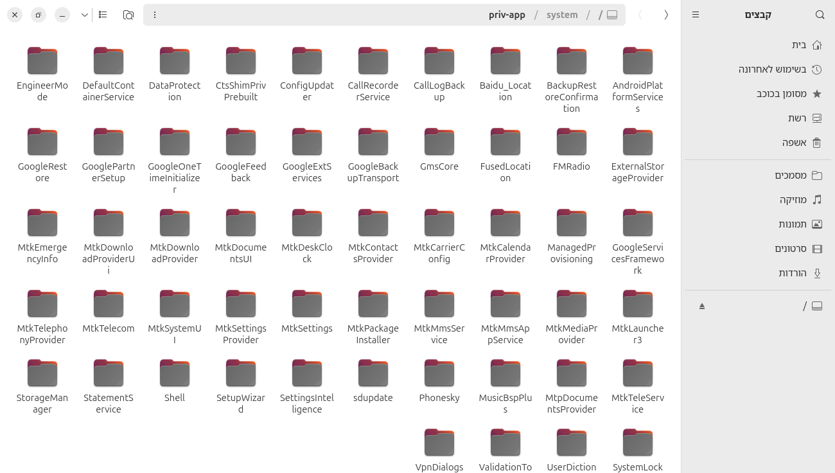Select the Baidu_Location folder
Screen dimensions: 835x473
(505, 75)
